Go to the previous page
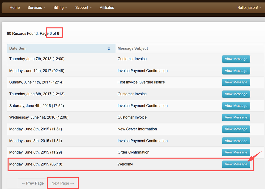 tap(32, 183)
